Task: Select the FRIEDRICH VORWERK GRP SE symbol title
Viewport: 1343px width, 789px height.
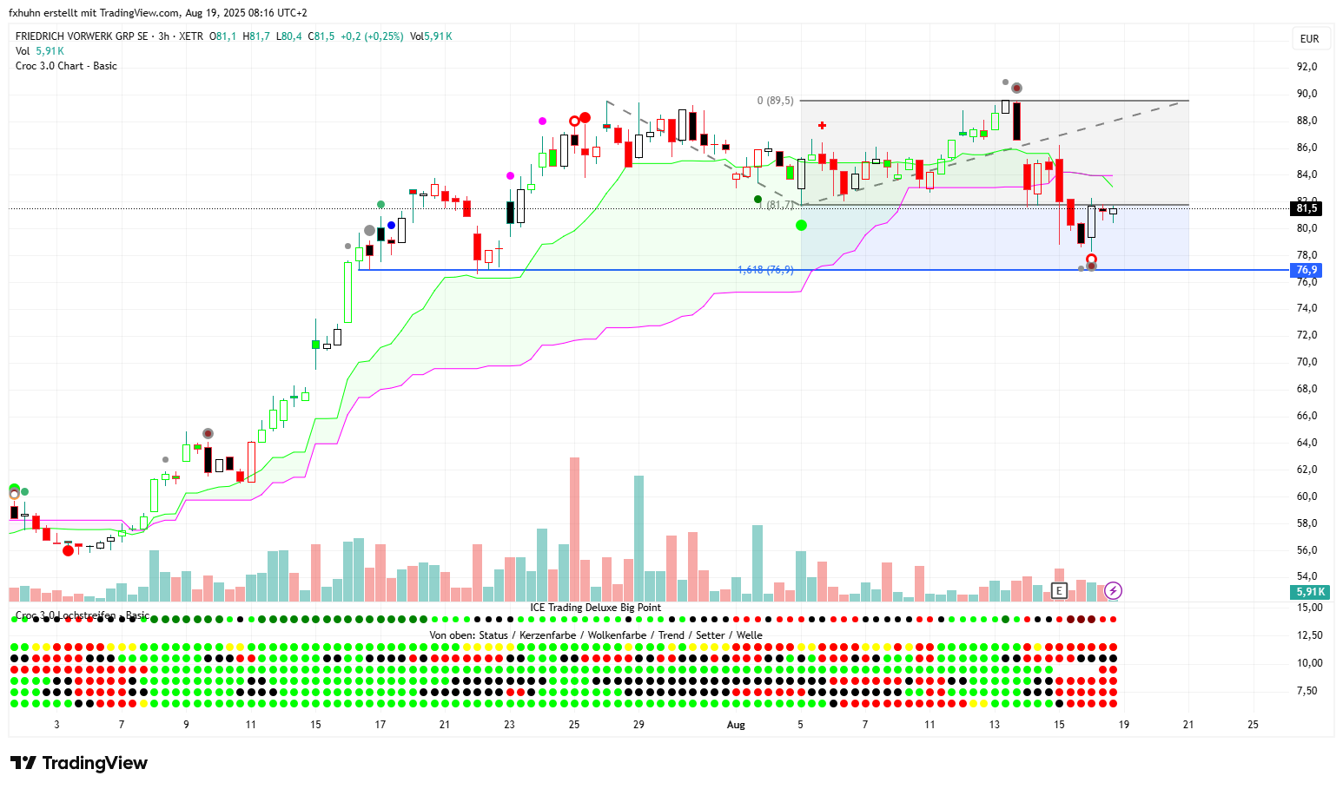Action: (x=82, y=36)
